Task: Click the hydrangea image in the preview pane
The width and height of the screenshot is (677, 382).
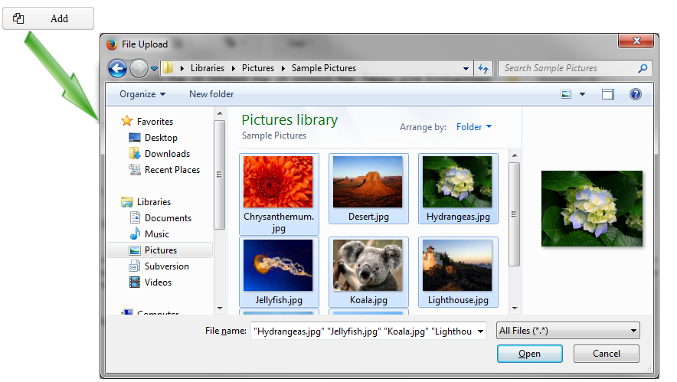Action: [x=592, y=208]
